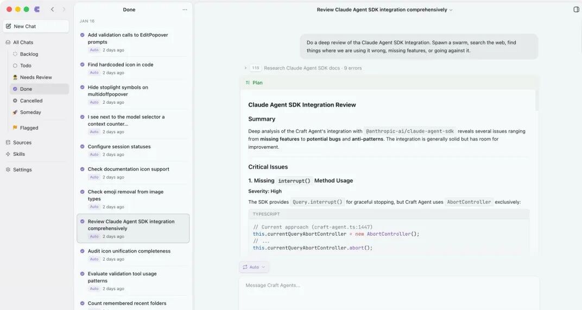Click status icon of Hide stoplight symbols chat
This screenshot has height=310, width=582.
pyautogui.click(x=83, y=87)
